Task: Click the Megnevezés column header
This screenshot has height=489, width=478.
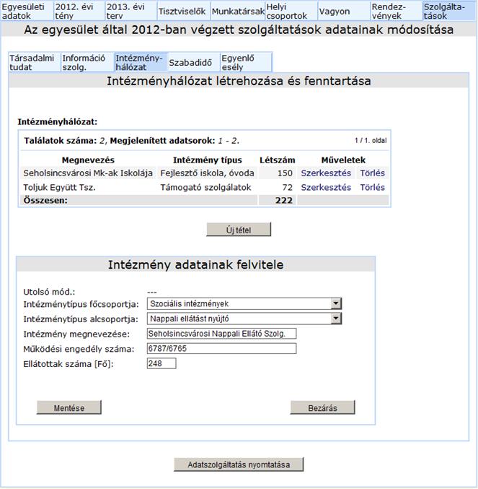Action: tap(88, 160)
